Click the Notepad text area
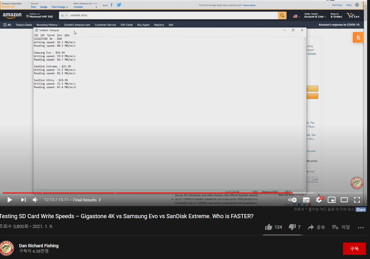This screenshot has height=259, width=370. (168, 113)
